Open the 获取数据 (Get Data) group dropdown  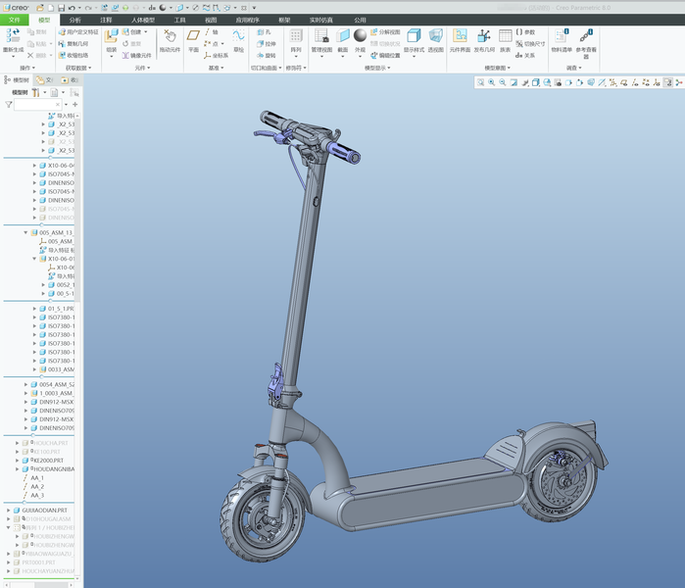[78, 68]
